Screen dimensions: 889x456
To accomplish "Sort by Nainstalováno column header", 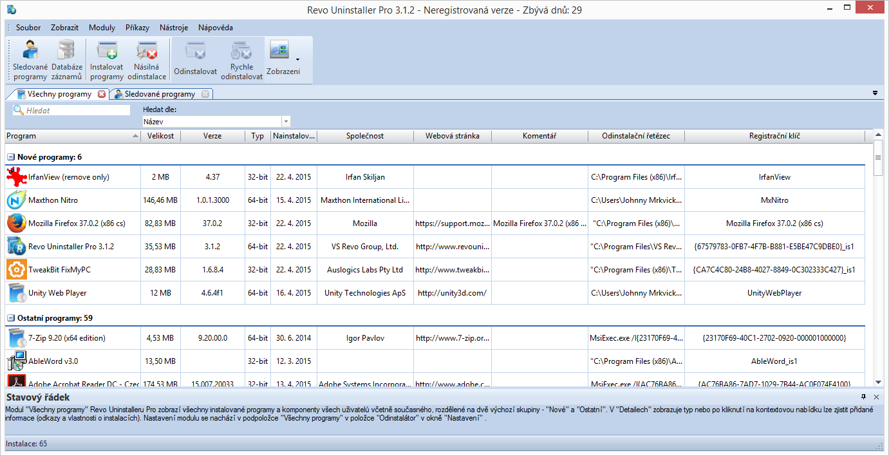I will pos(294,136).
